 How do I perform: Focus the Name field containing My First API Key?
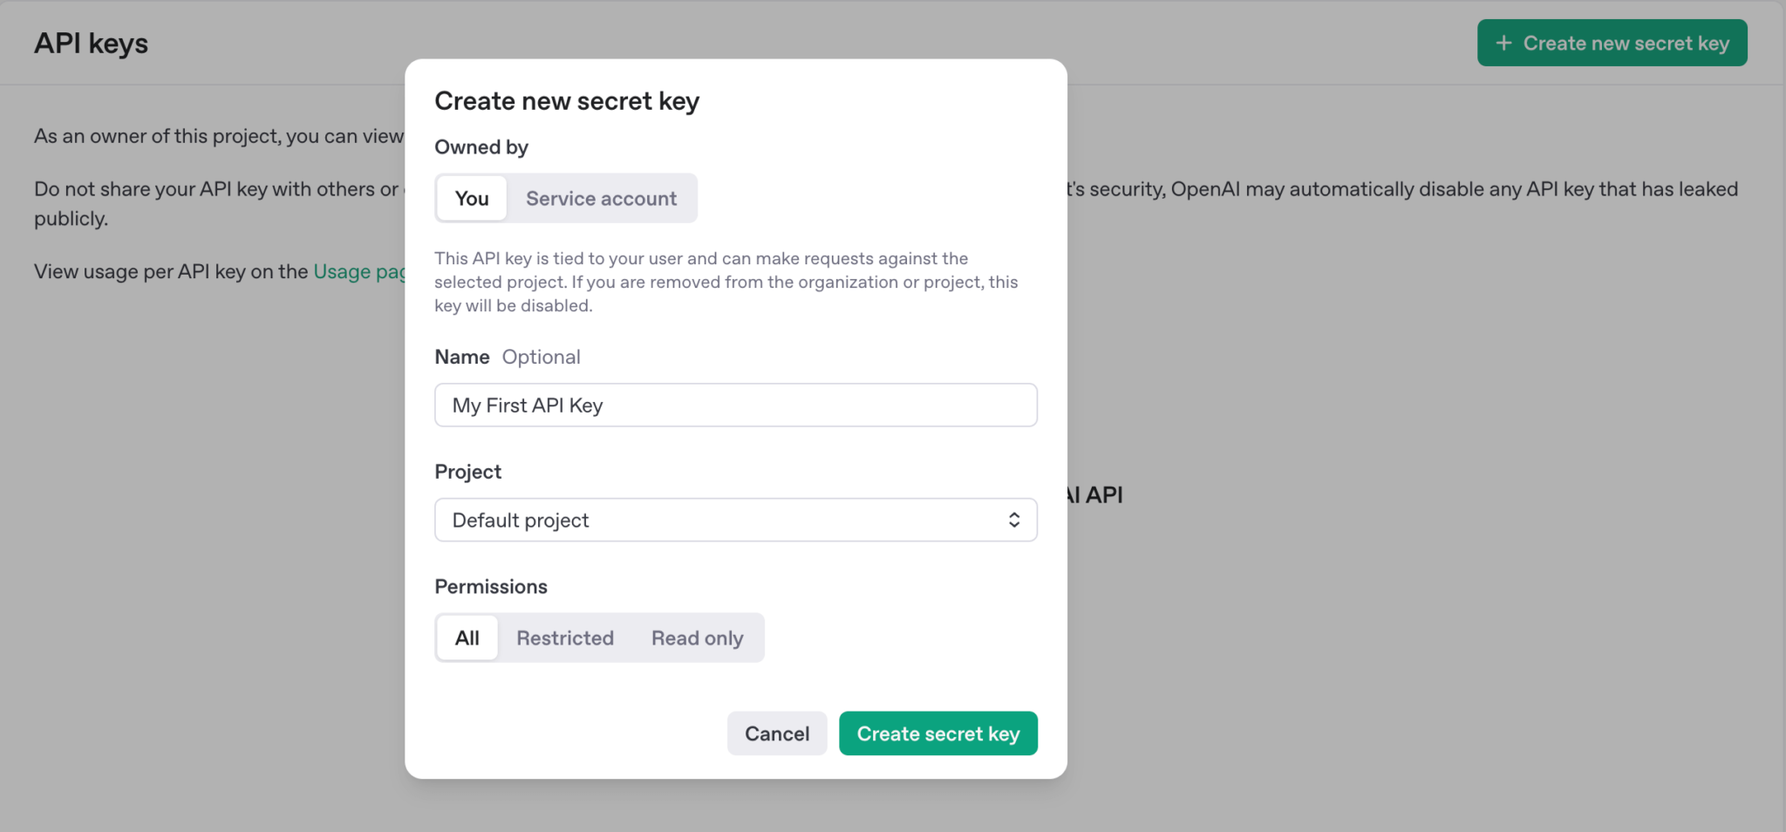[x=734, y=406]
